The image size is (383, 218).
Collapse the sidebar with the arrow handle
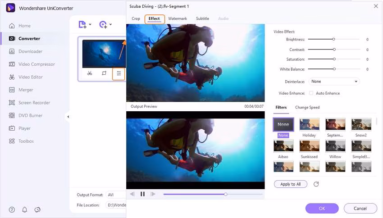68,117
